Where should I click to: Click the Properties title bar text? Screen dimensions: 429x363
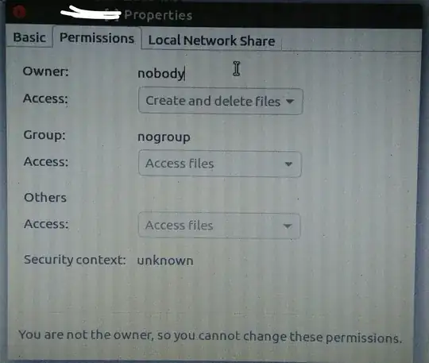pos(158,15)
